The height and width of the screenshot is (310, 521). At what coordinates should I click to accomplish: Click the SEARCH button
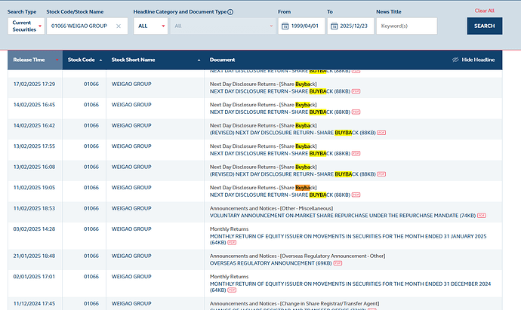[485, 26]
